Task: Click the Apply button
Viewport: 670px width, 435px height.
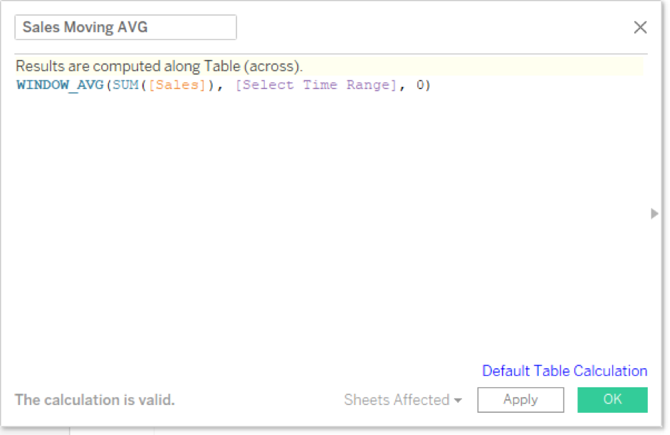Action: click(x=520, y=399)
